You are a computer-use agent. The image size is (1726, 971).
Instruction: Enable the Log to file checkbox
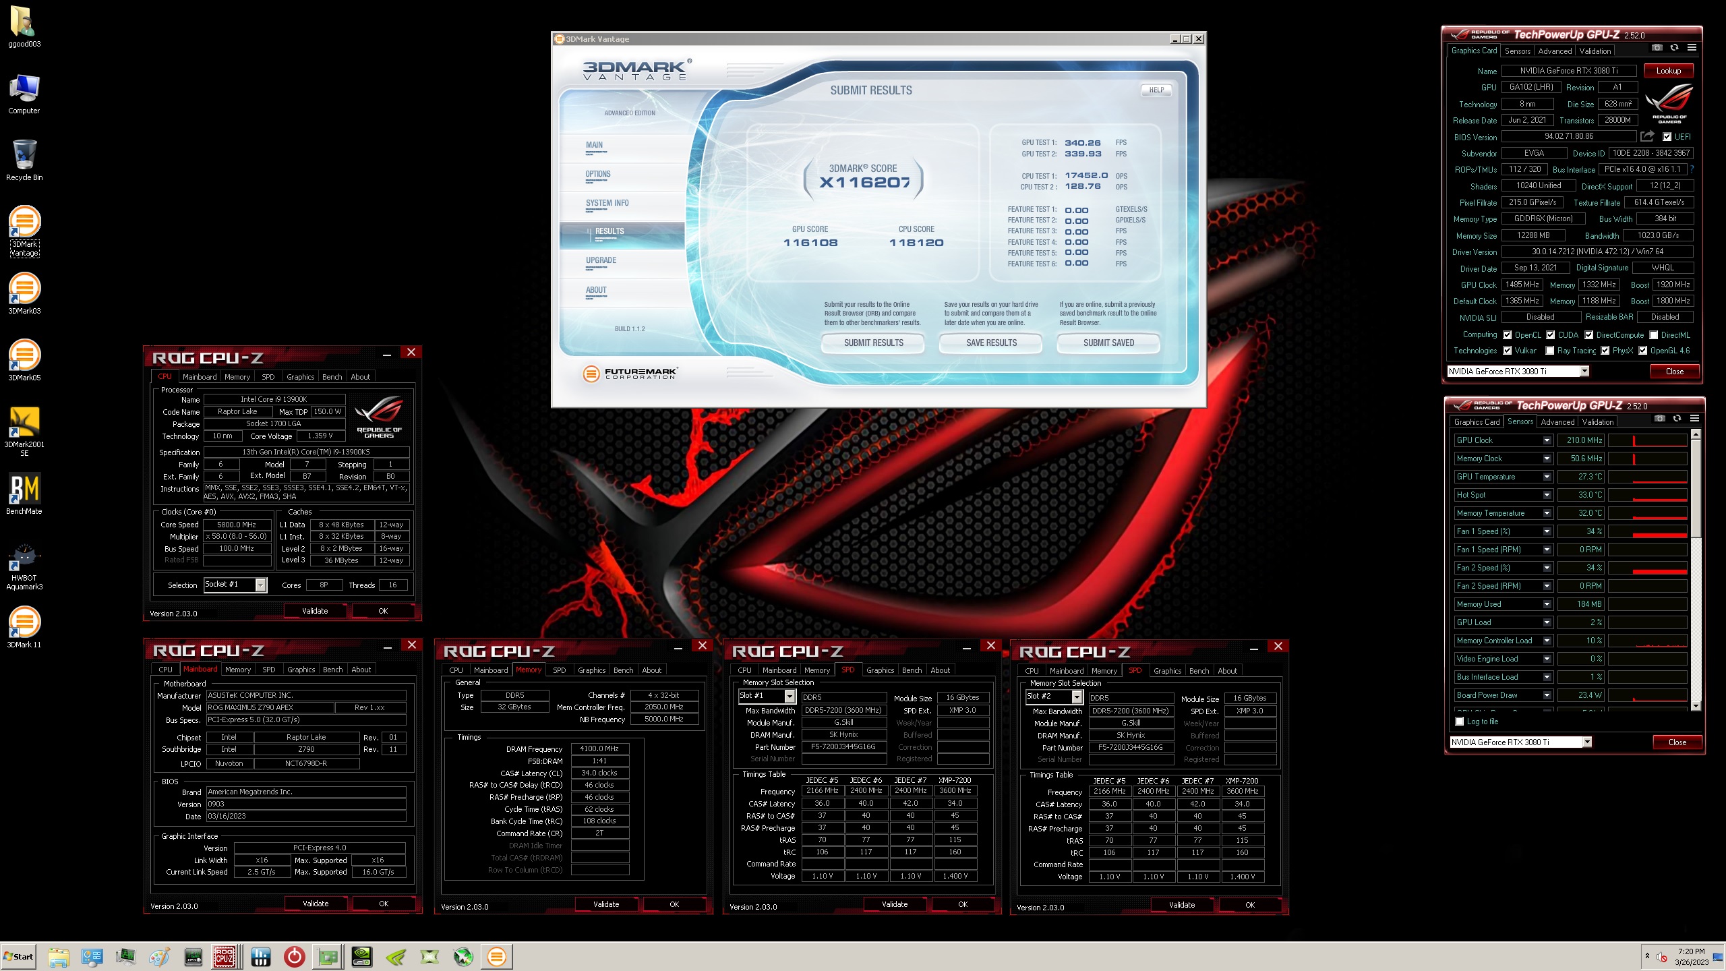click(x=1460, y=722)
